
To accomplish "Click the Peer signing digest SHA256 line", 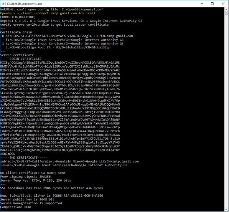I will 25,177.
